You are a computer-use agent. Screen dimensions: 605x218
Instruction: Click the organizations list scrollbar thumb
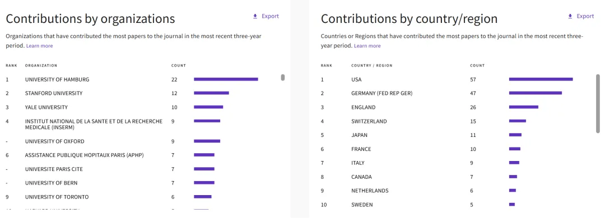point(283,77)
